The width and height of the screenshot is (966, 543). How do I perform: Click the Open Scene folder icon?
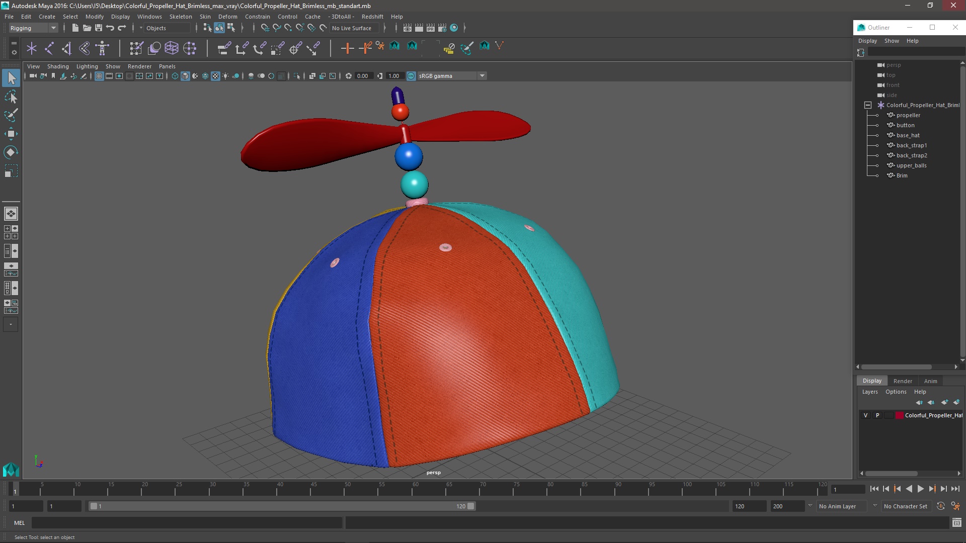pyautogui.click(x=87, y=28)
